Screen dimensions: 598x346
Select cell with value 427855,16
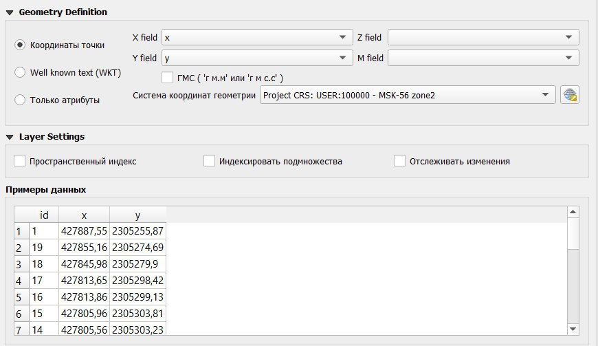[x=84, y=248]
